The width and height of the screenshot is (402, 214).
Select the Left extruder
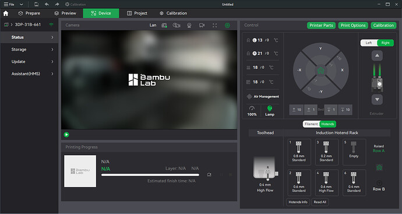tap(369, 43)
